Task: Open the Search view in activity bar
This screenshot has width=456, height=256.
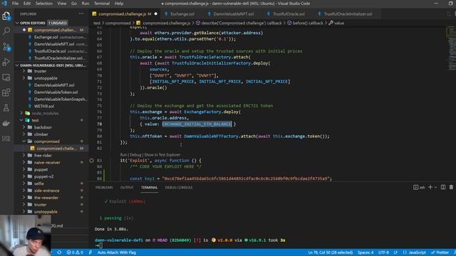Action: tap(6, 31)
